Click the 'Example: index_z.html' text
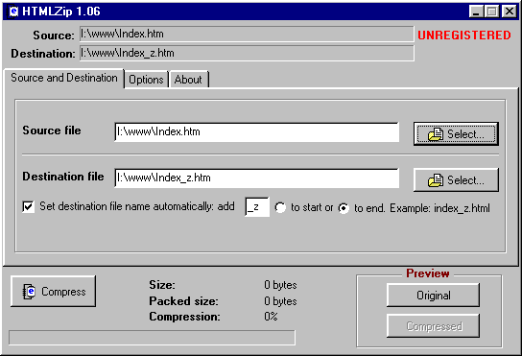522x356 pixels. pos(439,208)
